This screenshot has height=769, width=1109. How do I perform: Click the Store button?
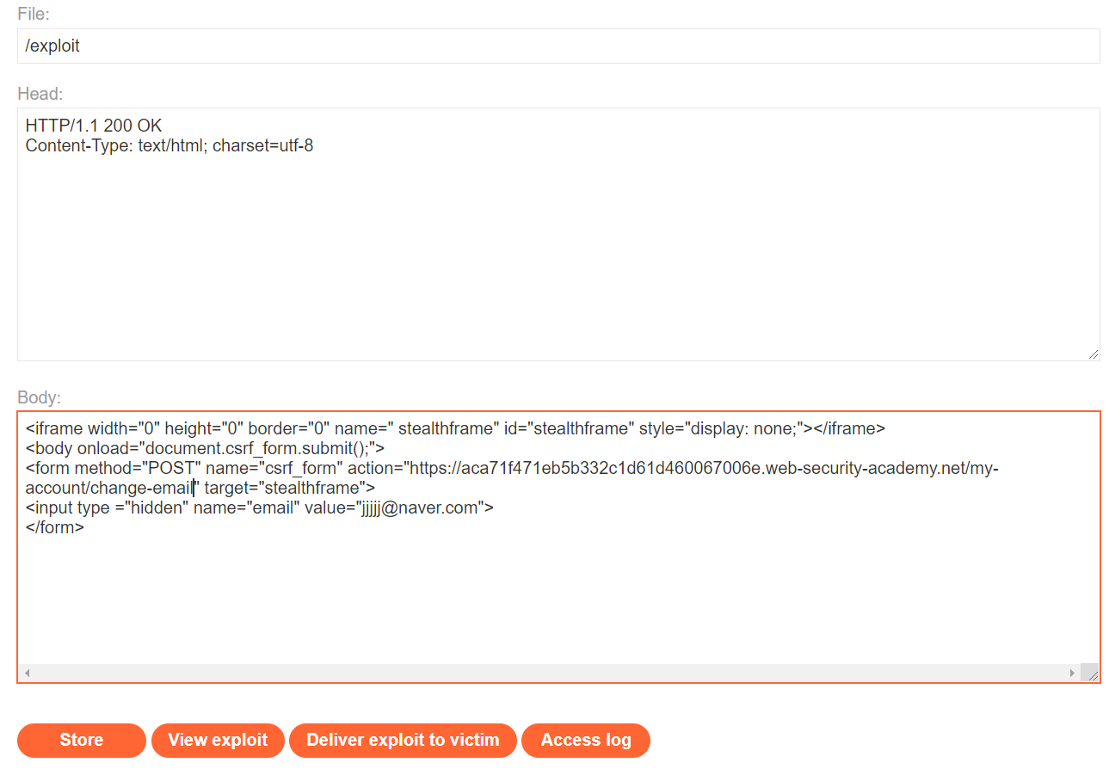82,741
